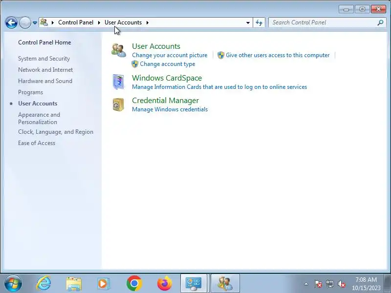Click the Refresh button beside address bar
Viewport: 391px width, 293px height.
tap(259, 22)
